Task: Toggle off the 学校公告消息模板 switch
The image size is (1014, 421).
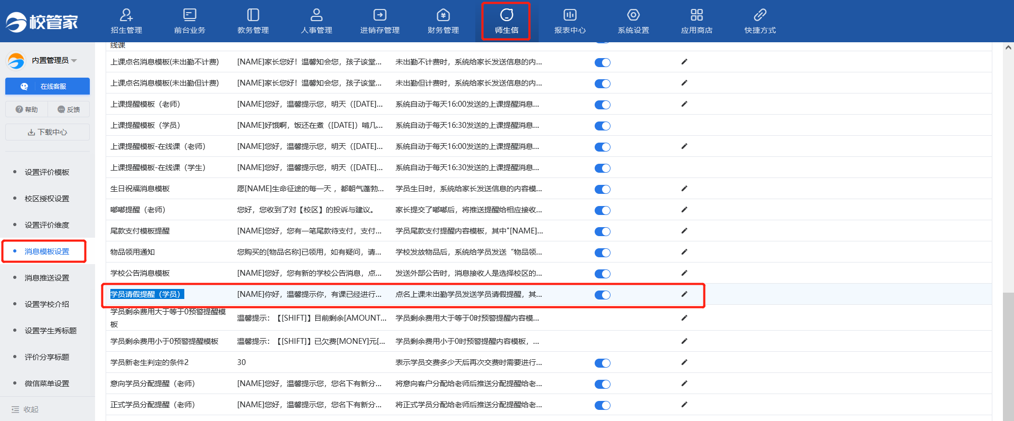Action: pyautogui.click(x=602, y=274)
